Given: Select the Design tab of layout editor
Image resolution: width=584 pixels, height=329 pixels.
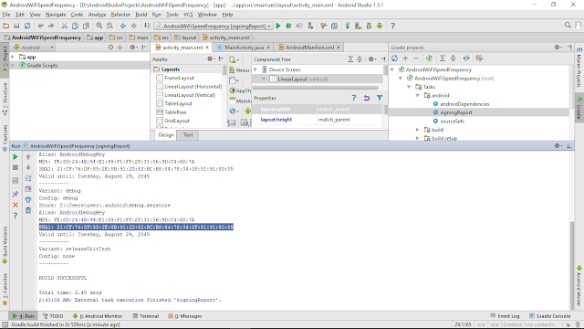Looking at the screenshot, I should pos(166,135).
